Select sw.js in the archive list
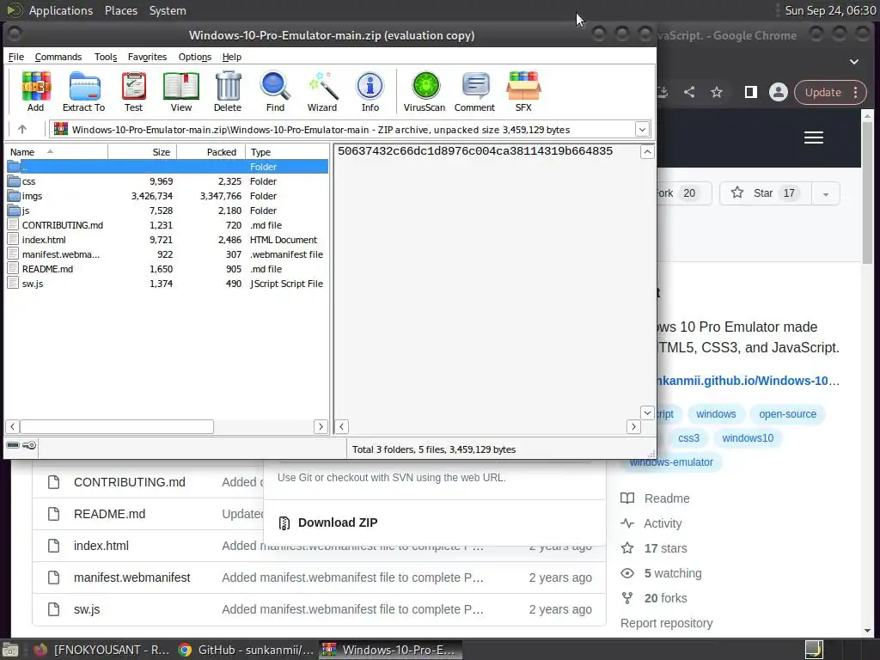Image resolution: width=880 pixels, height=660 pixels. [x=168, y=284]
